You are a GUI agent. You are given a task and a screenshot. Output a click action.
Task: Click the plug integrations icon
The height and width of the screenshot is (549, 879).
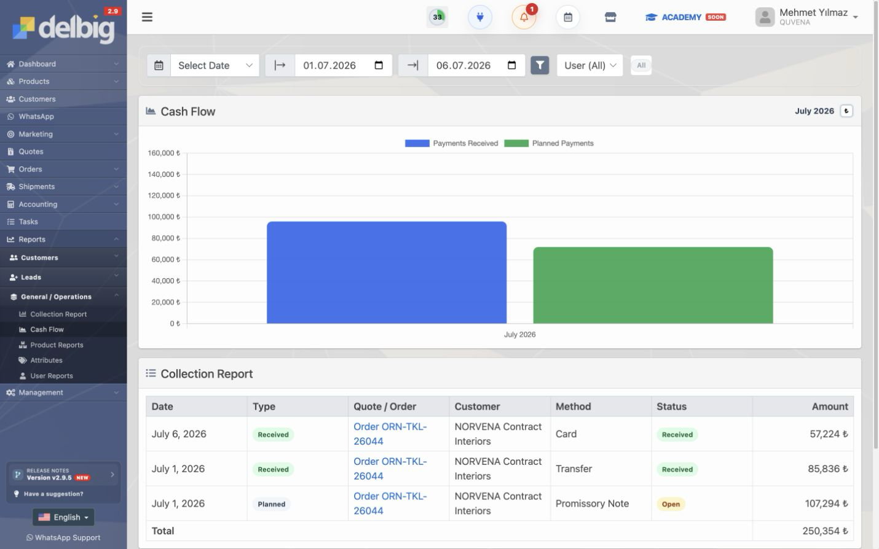pos(480,17)
